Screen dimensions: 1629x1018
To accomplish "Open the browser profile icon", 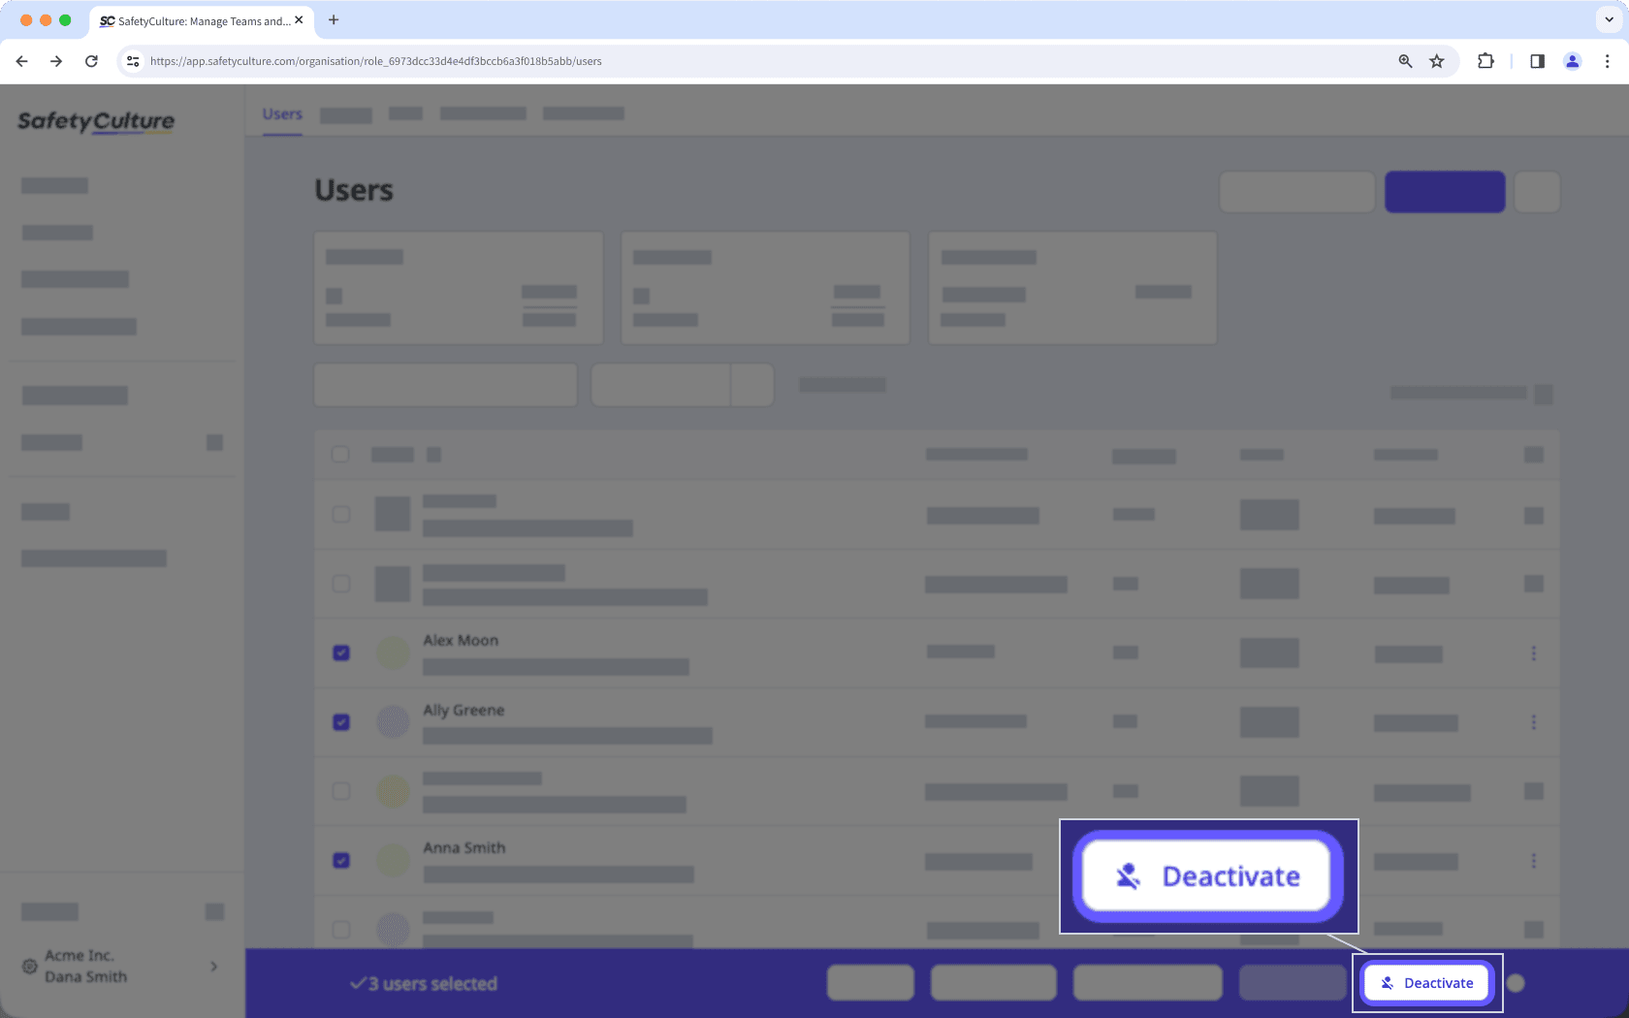I will click(1572, 60).
